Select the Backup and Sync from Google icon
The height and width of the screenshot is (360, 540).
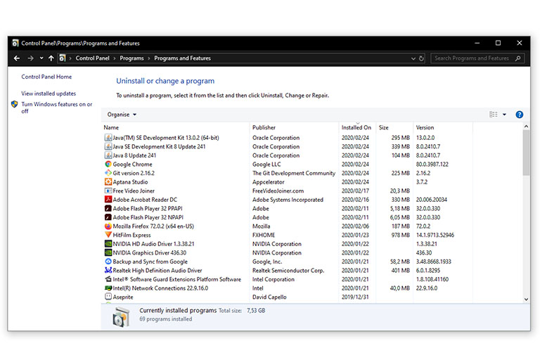pyautogui.click(x=108, y=262)
